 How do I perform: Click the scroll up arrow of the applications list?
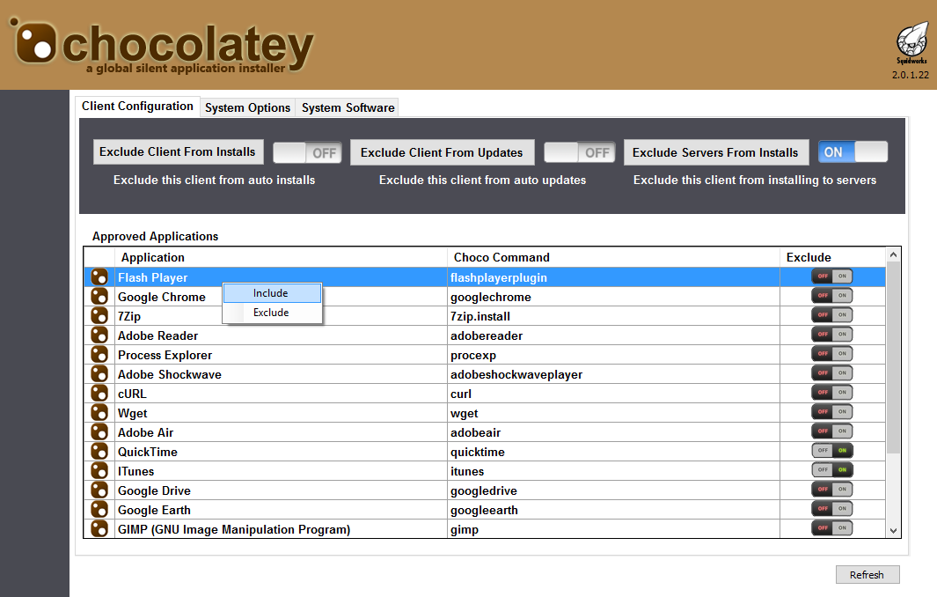tap(893, 254)
